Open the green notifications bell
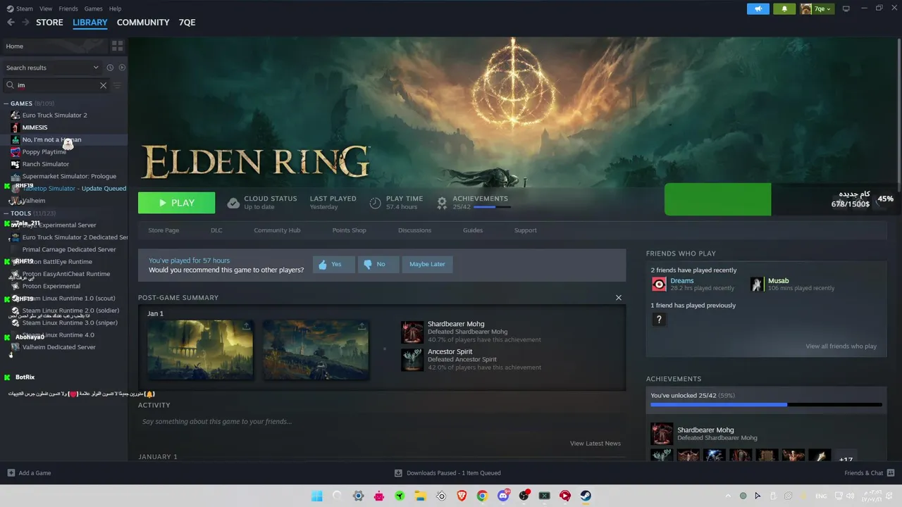Viewport: 902px width, 507px height. pos(784,8)
